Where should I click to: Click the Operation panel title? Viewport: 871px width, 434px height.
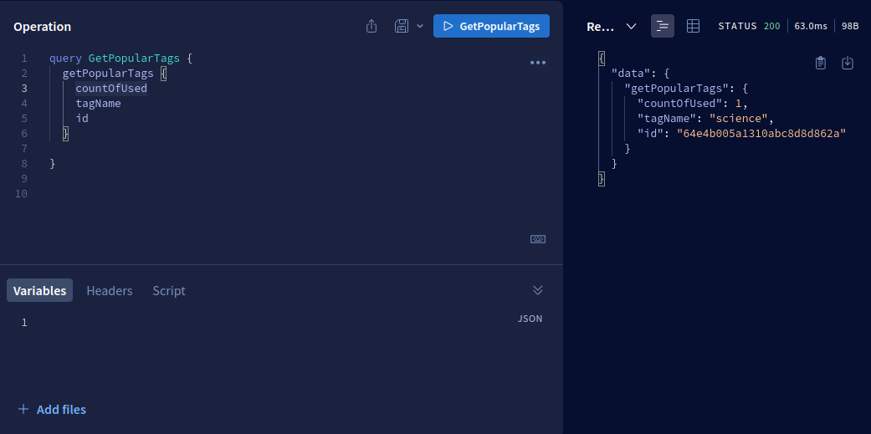click(x=42, y=27)
